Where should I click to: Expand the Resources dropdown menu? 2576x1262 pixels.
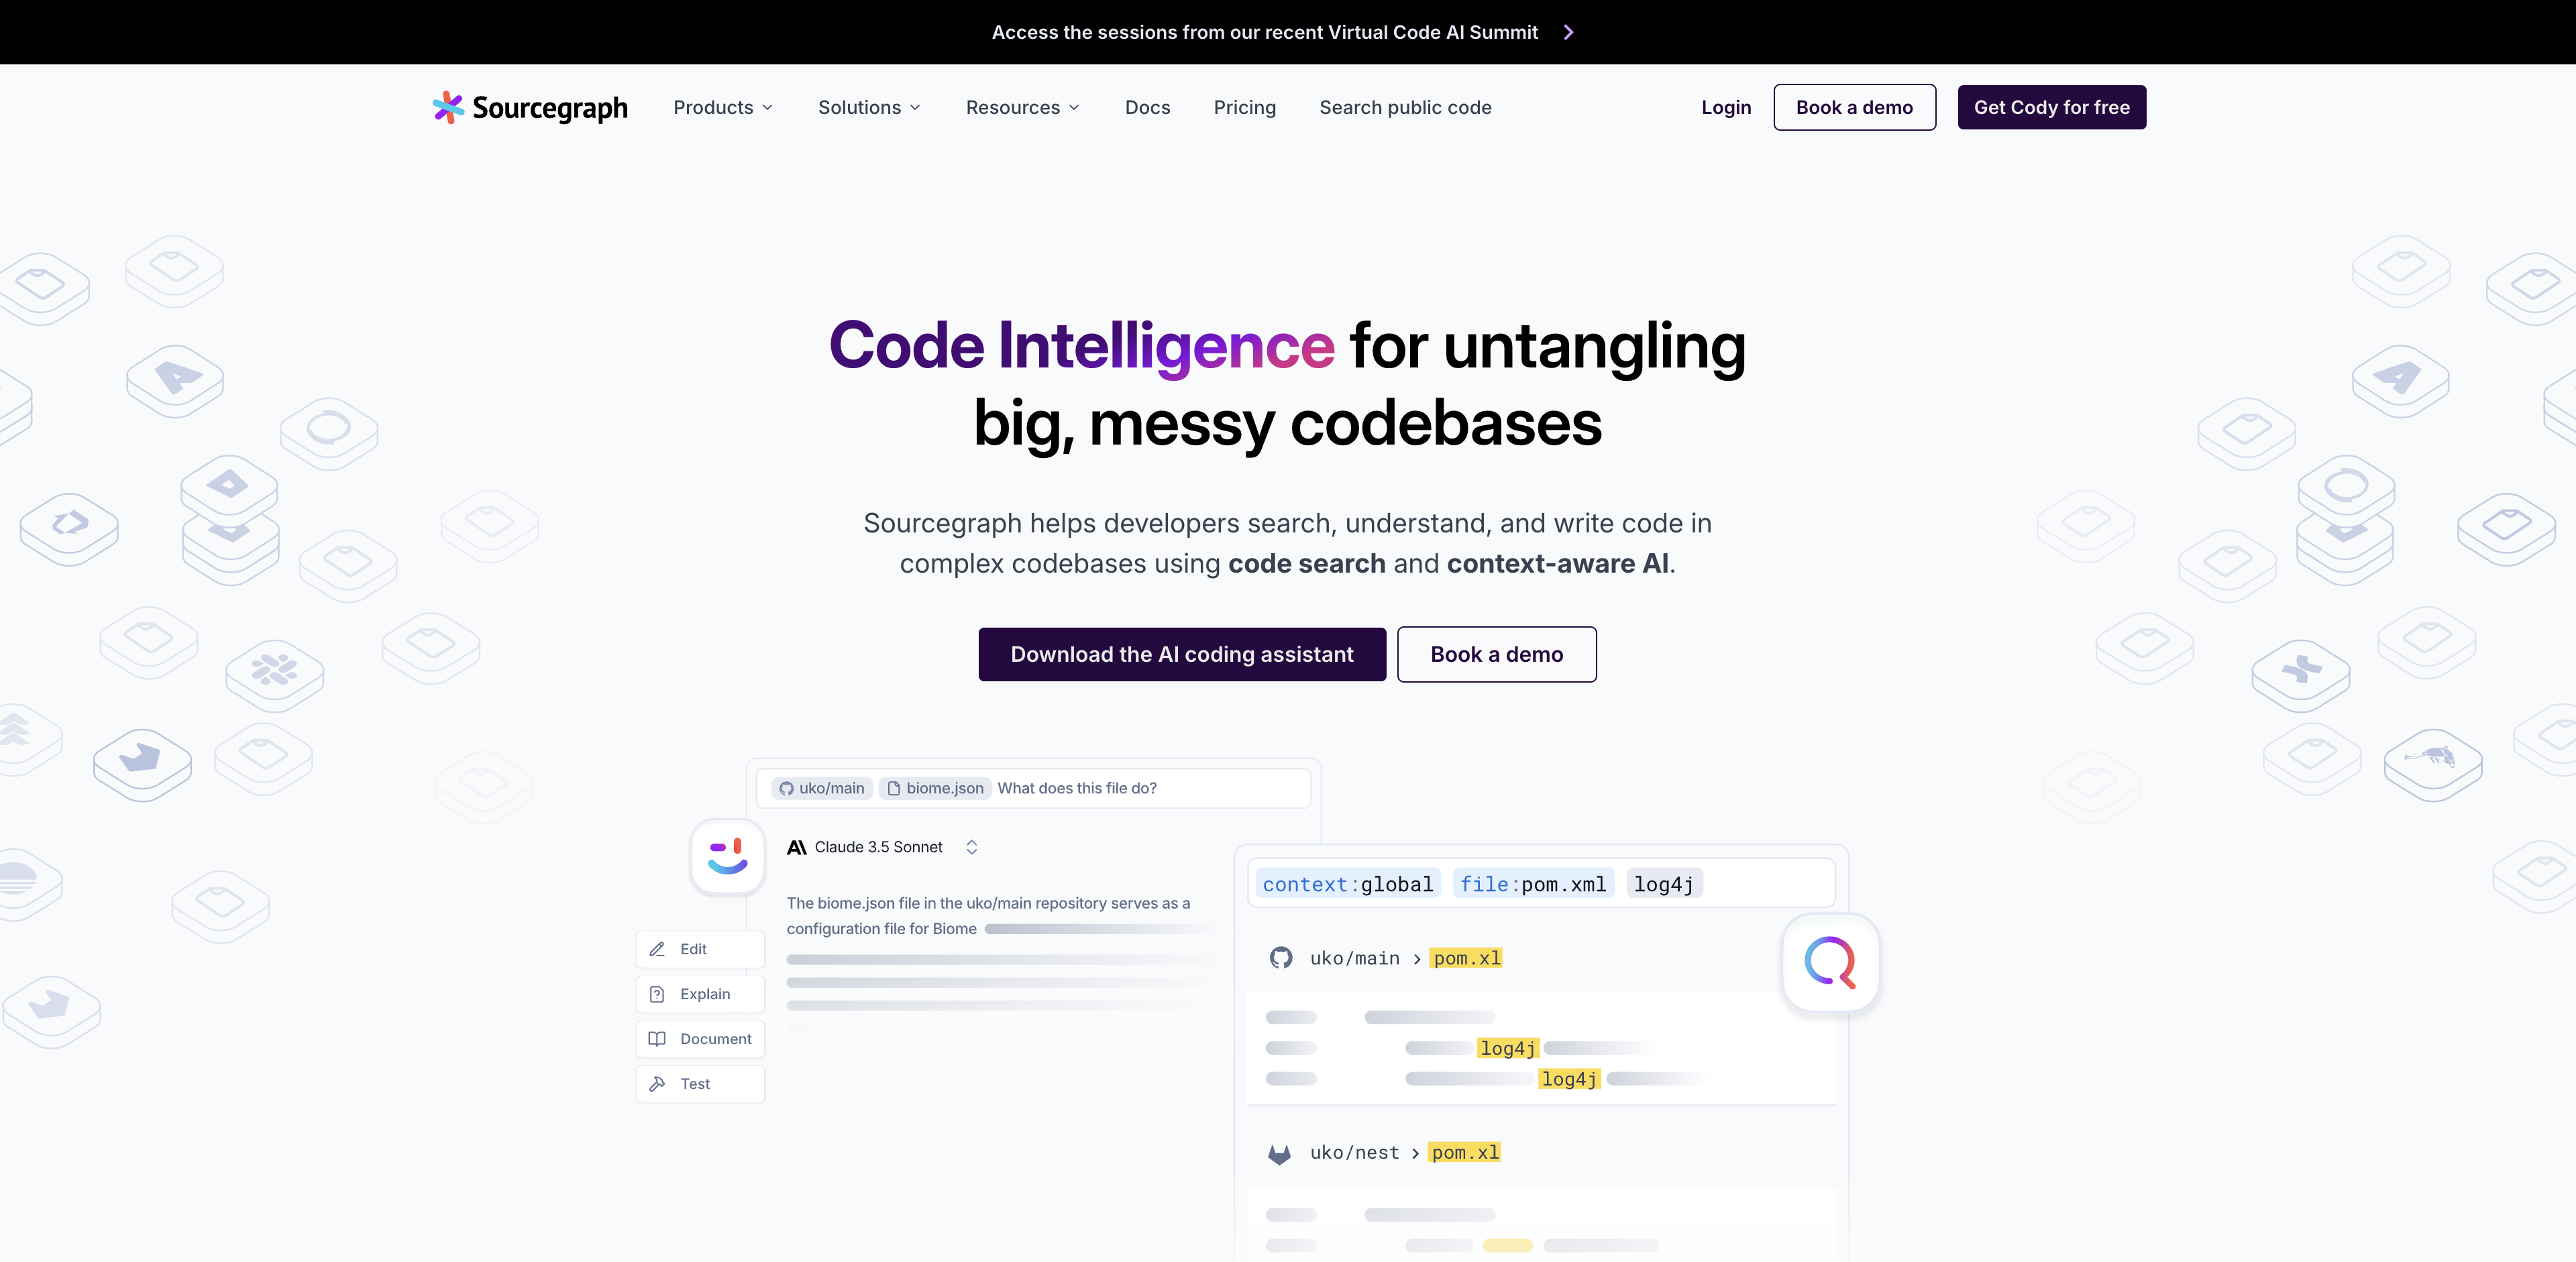point(1022,107)
